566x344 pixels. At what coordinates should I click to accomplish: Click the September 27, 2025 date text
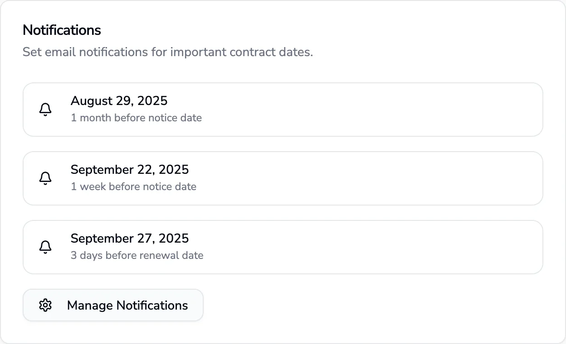130,239
